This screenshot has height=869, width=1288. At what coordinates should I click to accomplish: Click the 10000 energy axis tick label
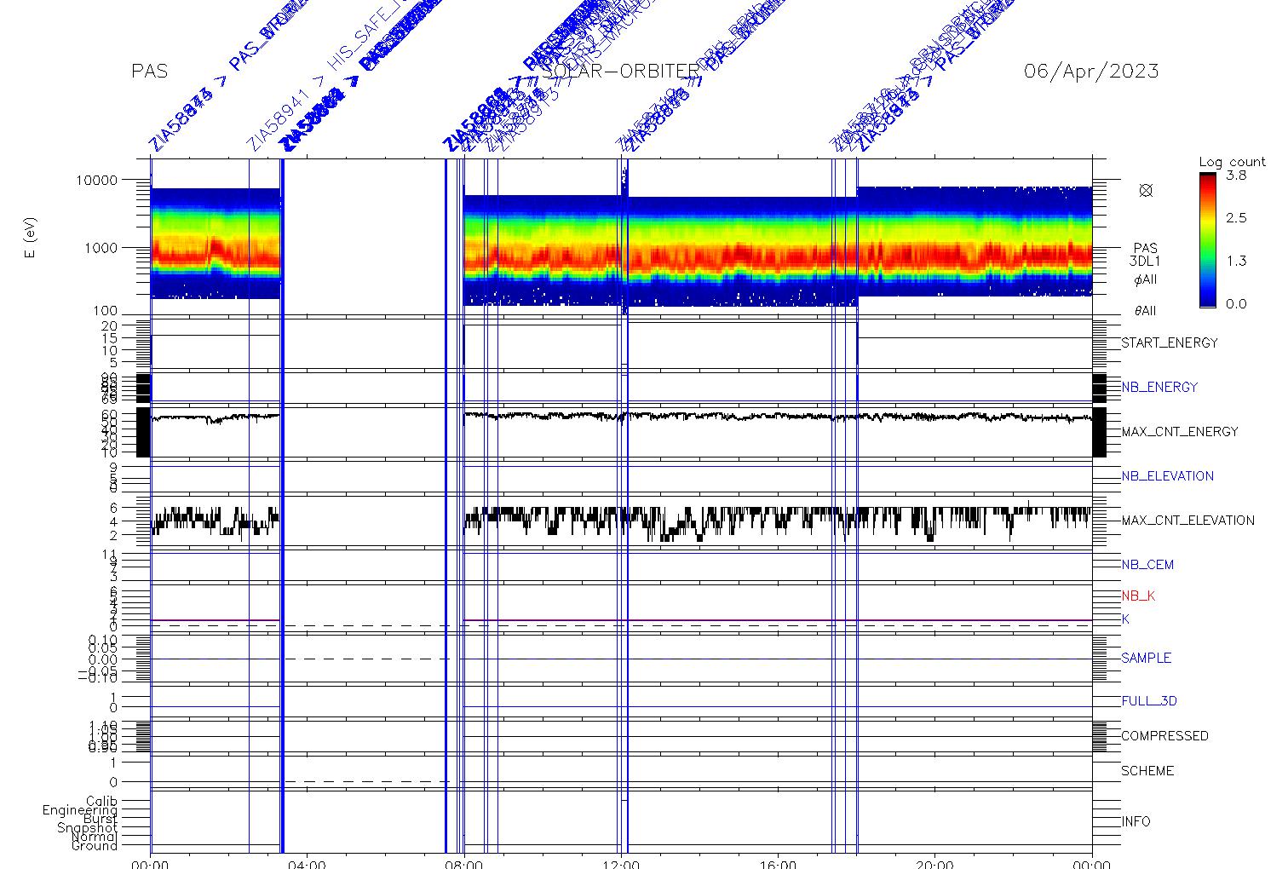coord(95,180)
